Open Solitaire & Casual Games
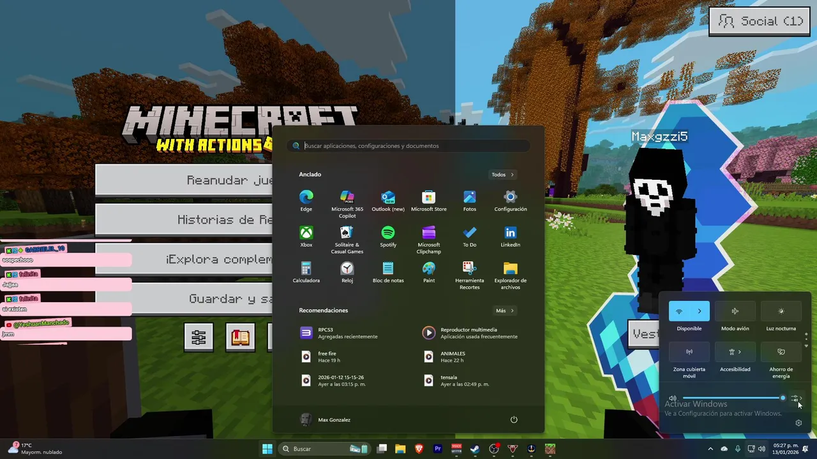Screen dimensions: 817x459 [x=347, y=240]
